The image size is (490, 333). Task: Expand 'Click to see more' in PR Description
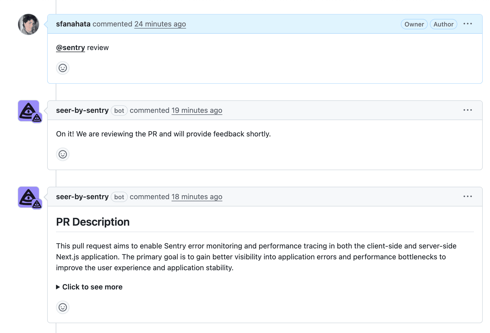92,287
